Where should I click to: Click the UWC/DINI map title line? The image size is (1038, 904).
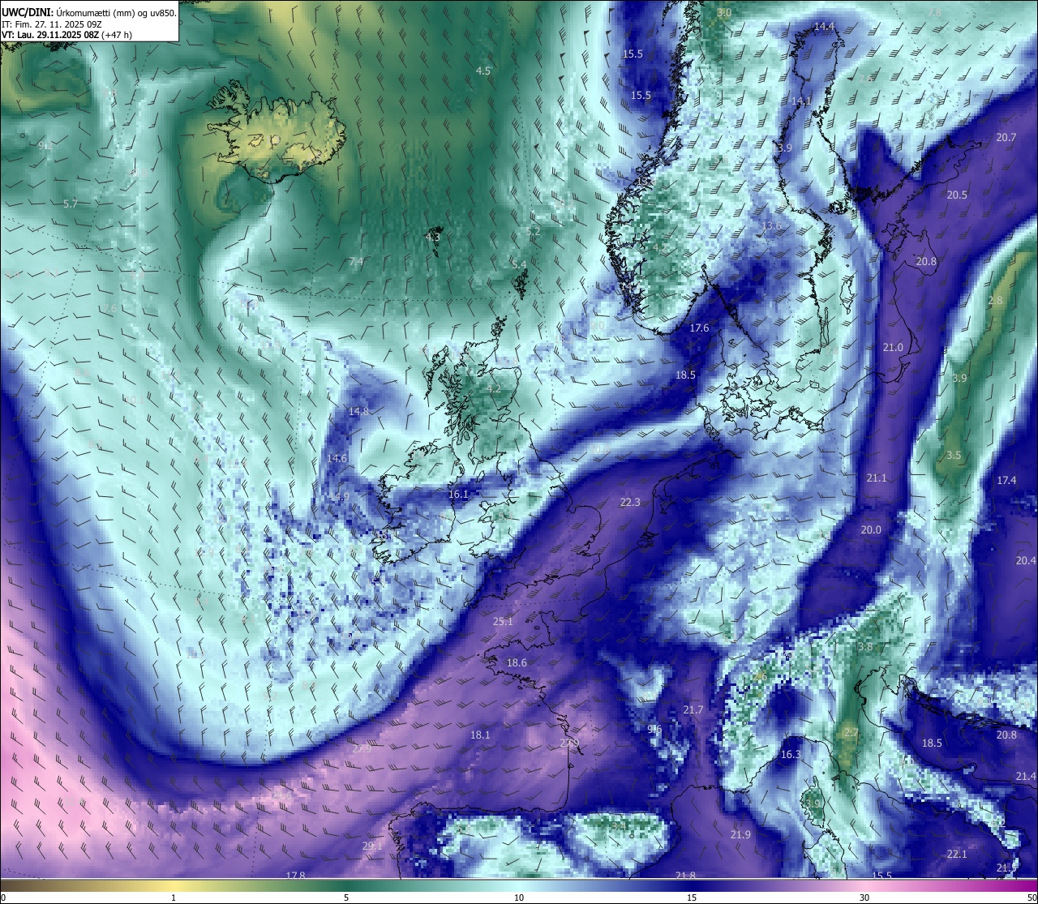point(89,12)
